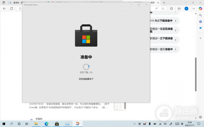Open taskbar clock and date

tap(190, 124)
